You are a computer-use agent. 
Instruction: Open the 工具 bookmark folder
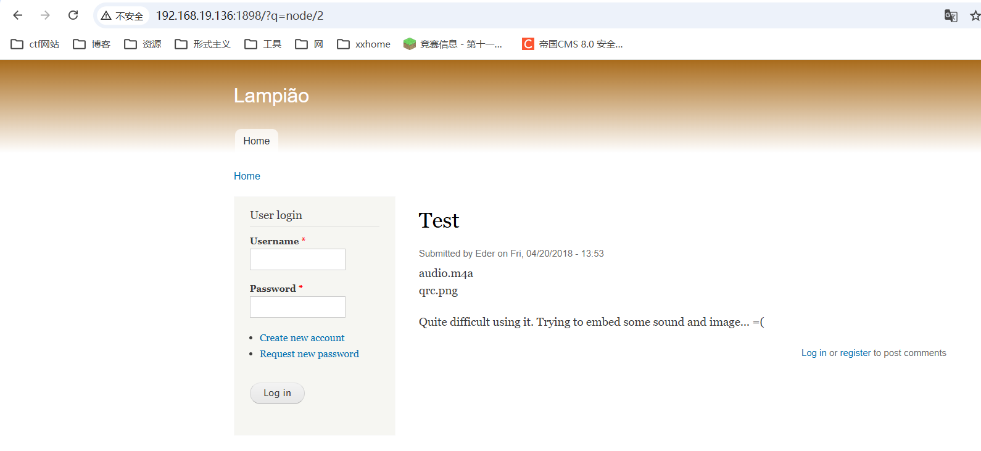263,44
